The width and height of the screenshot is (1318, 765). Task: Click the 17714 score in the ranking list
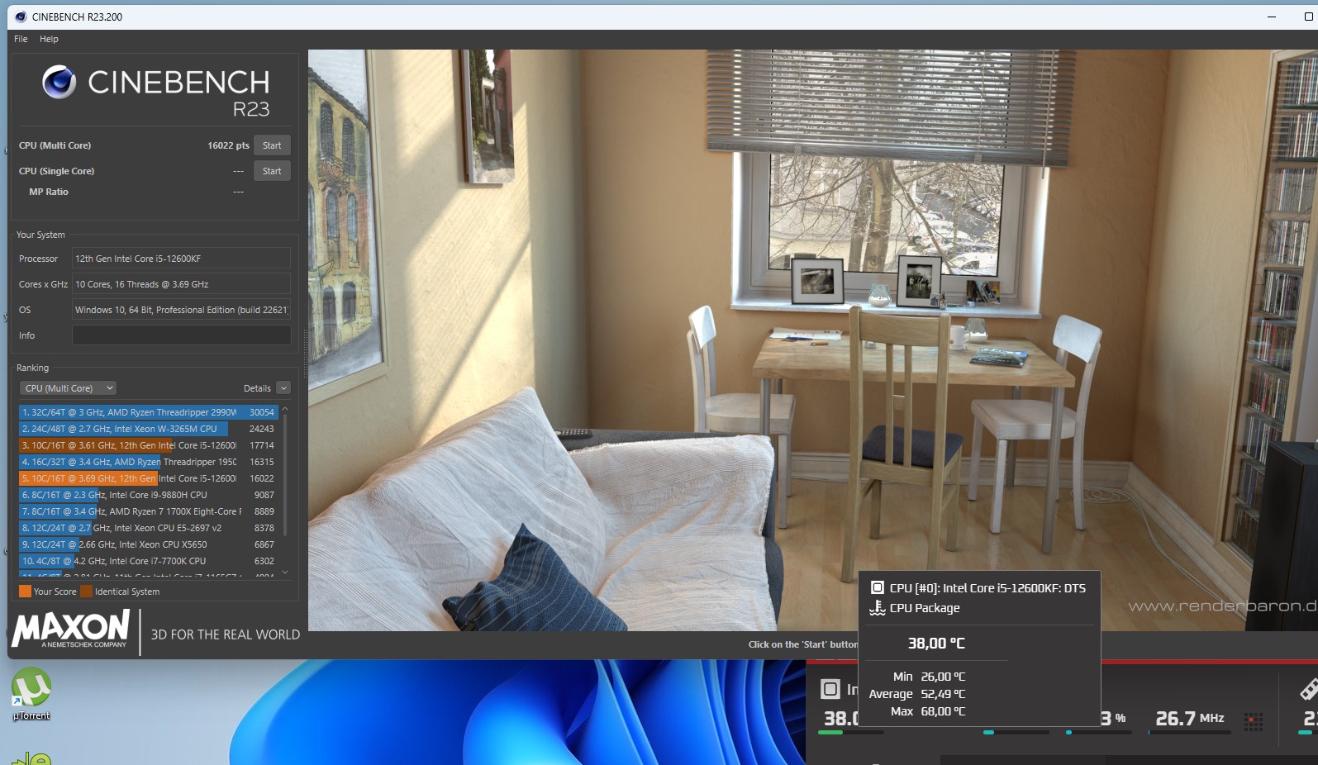[x=262, y=445]
